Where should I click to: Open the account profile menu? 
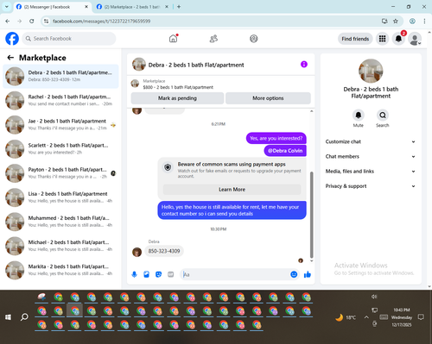tap(415, 39)
